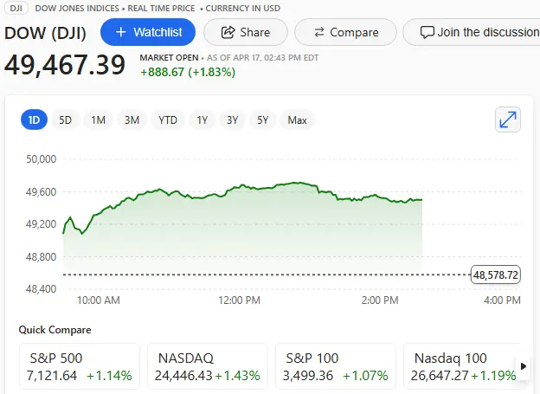The height and width of the screenshot is (394, 540).
Task: Show the 1Y chart range
Action: (x=202, y=120)
